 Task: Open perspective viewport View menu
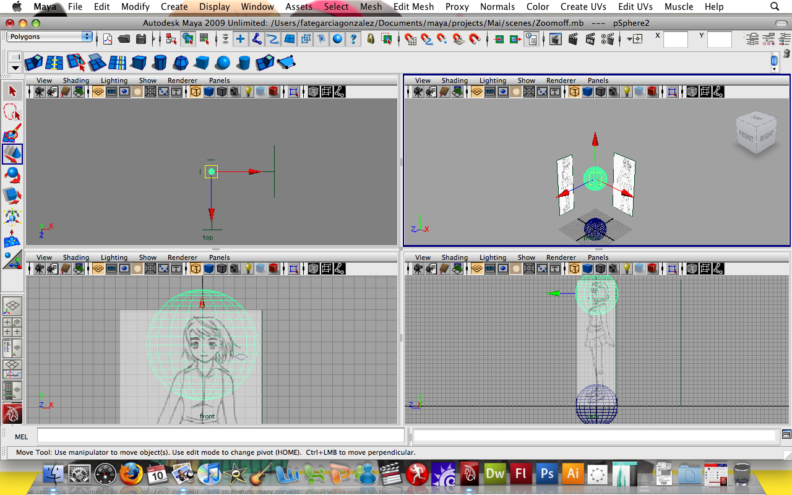(423, 80)
